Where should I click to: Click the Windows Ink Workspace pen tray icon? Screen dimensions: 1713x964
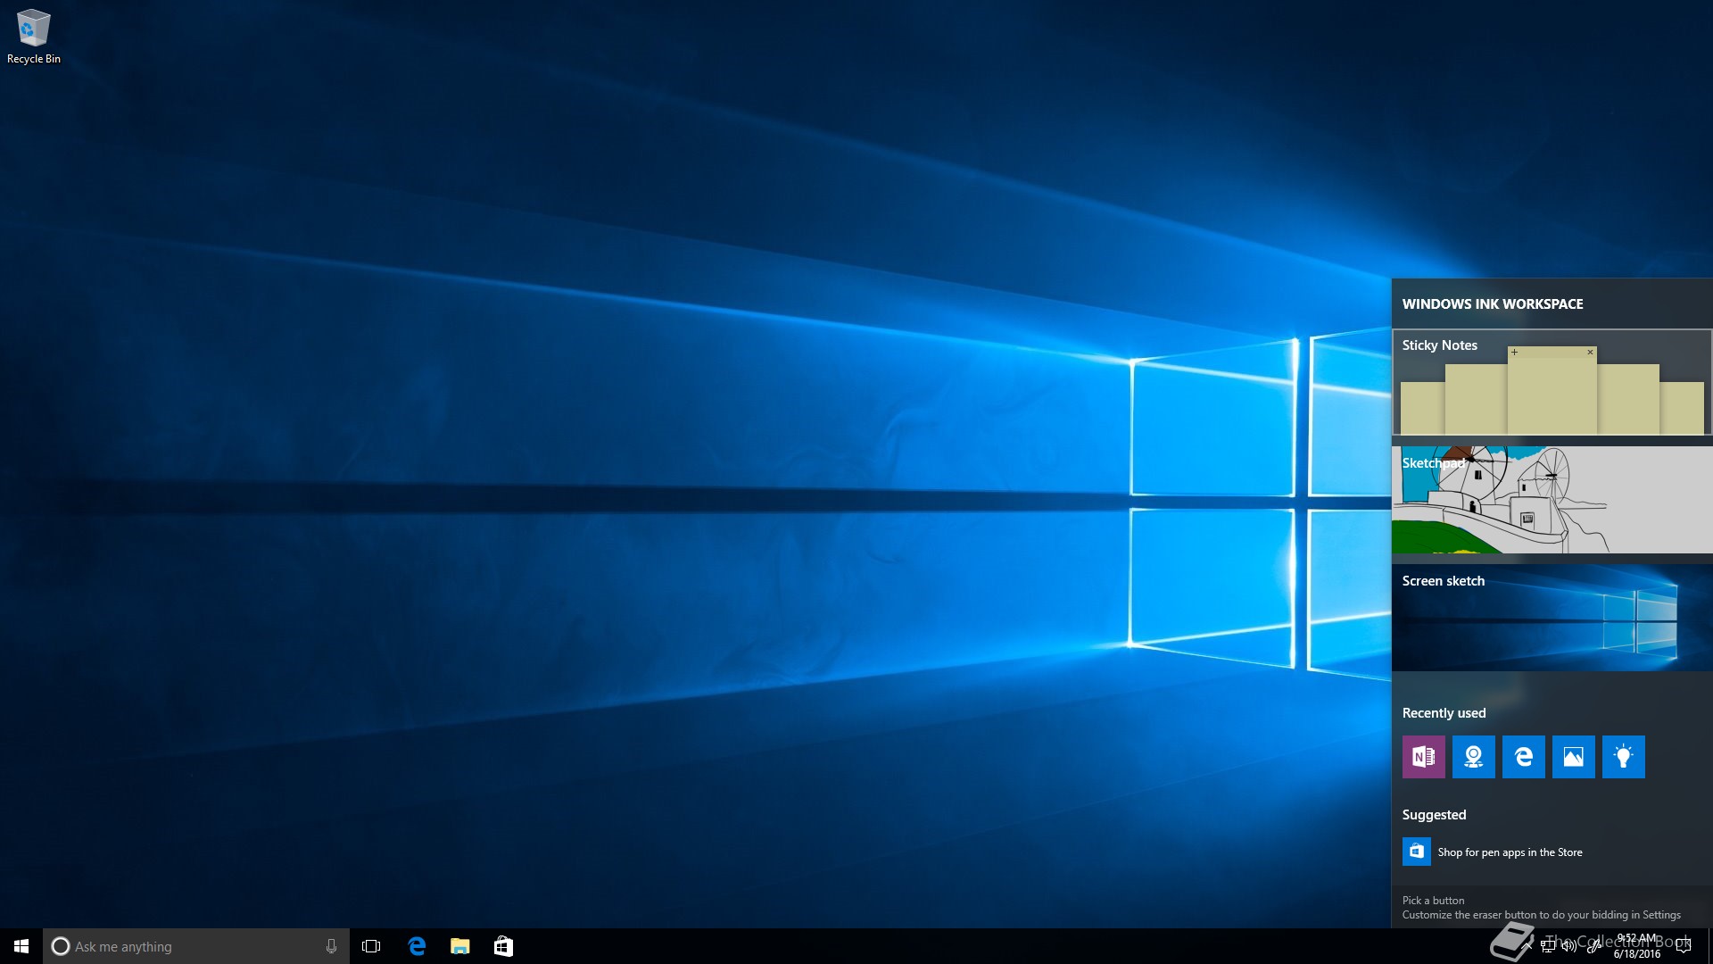1593,947
